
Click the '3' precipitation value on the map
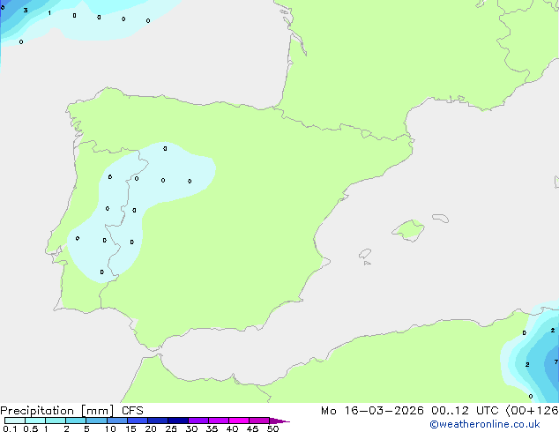click(26, 10)
